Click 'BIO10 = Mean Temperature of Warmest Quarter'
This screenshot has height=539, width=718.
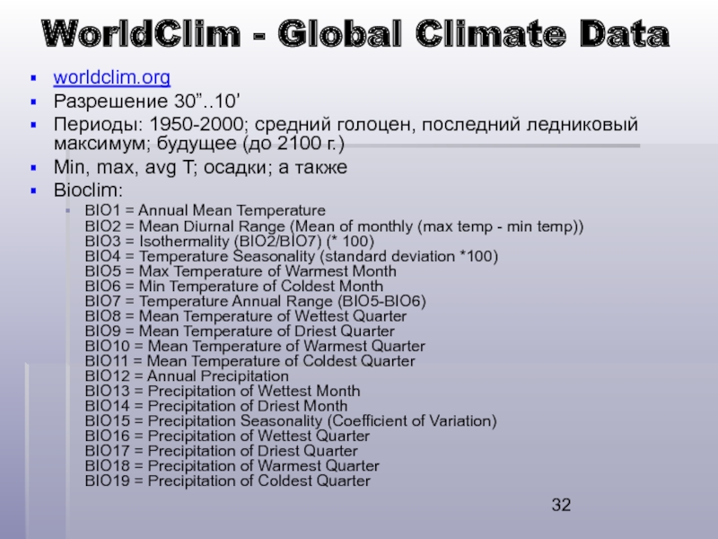pos(255,346)
